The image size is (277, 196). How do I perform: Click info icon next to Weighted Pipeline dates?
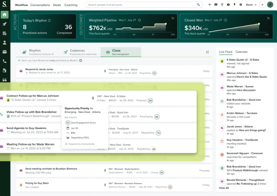coord(139,20)
